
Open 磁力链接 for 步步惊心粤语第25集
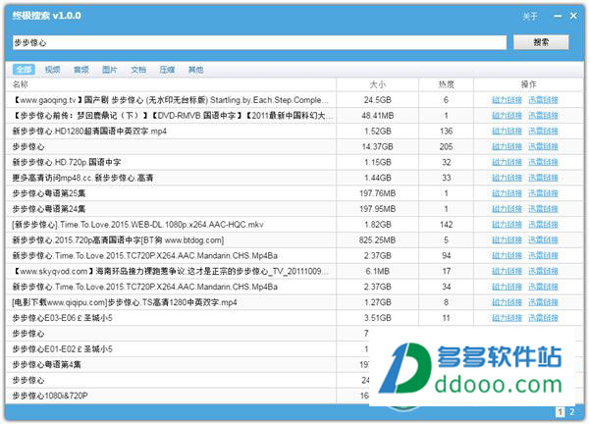[508, 193]
